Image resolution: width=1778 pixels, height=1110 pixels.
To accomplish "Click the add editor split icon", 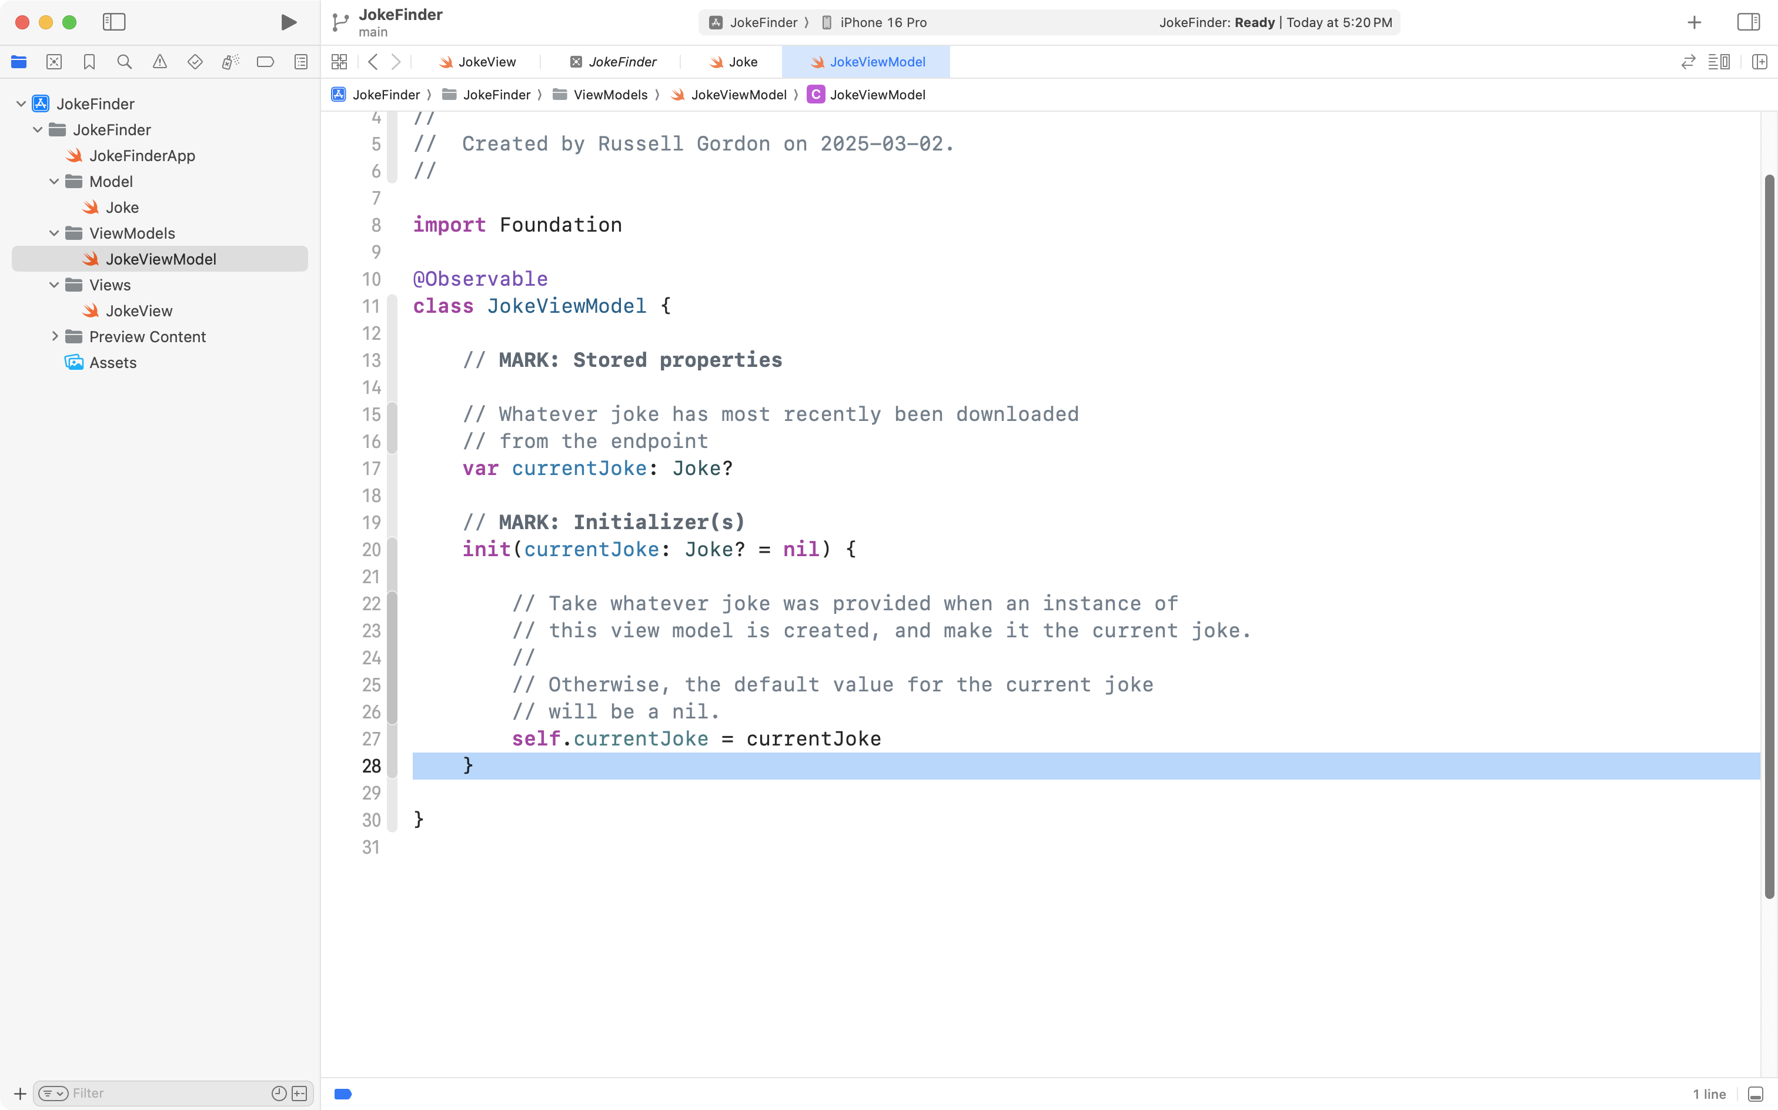I will [x=1759, y=62].
